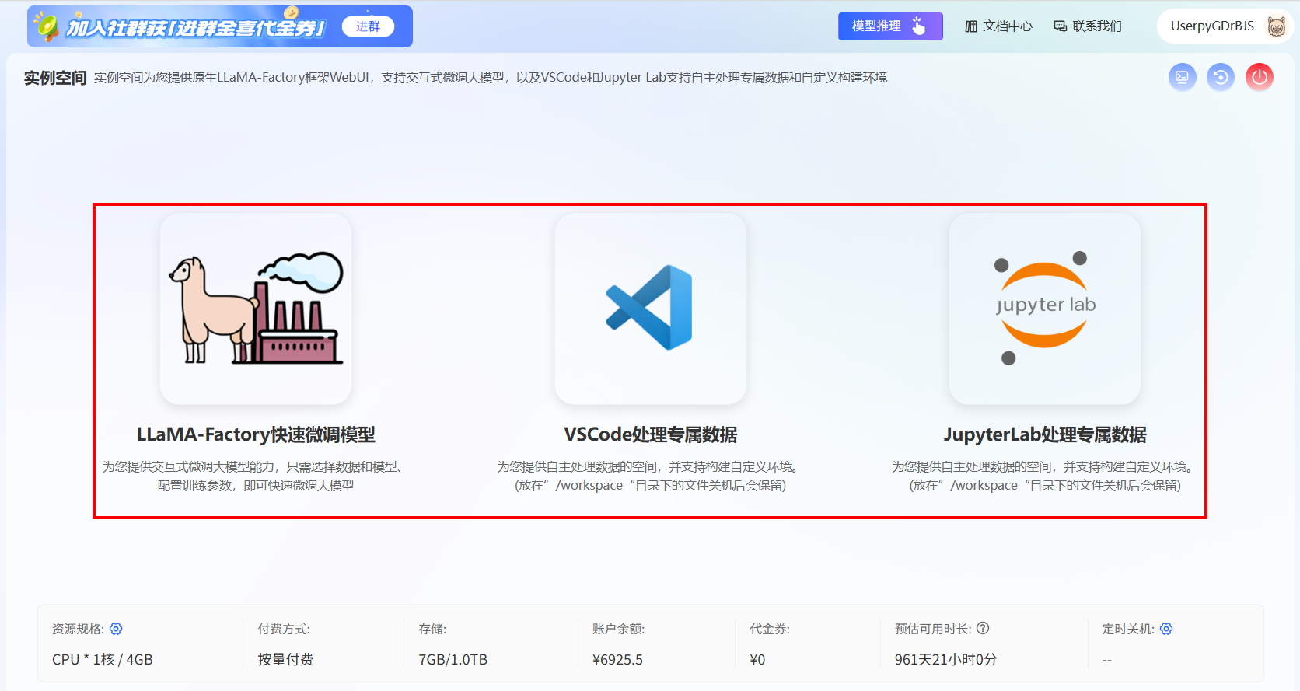This screenshot has width=1300, height=691.
Task: Open the UserpyGDrBJS account menu
Action: (x=1212, y=26)
